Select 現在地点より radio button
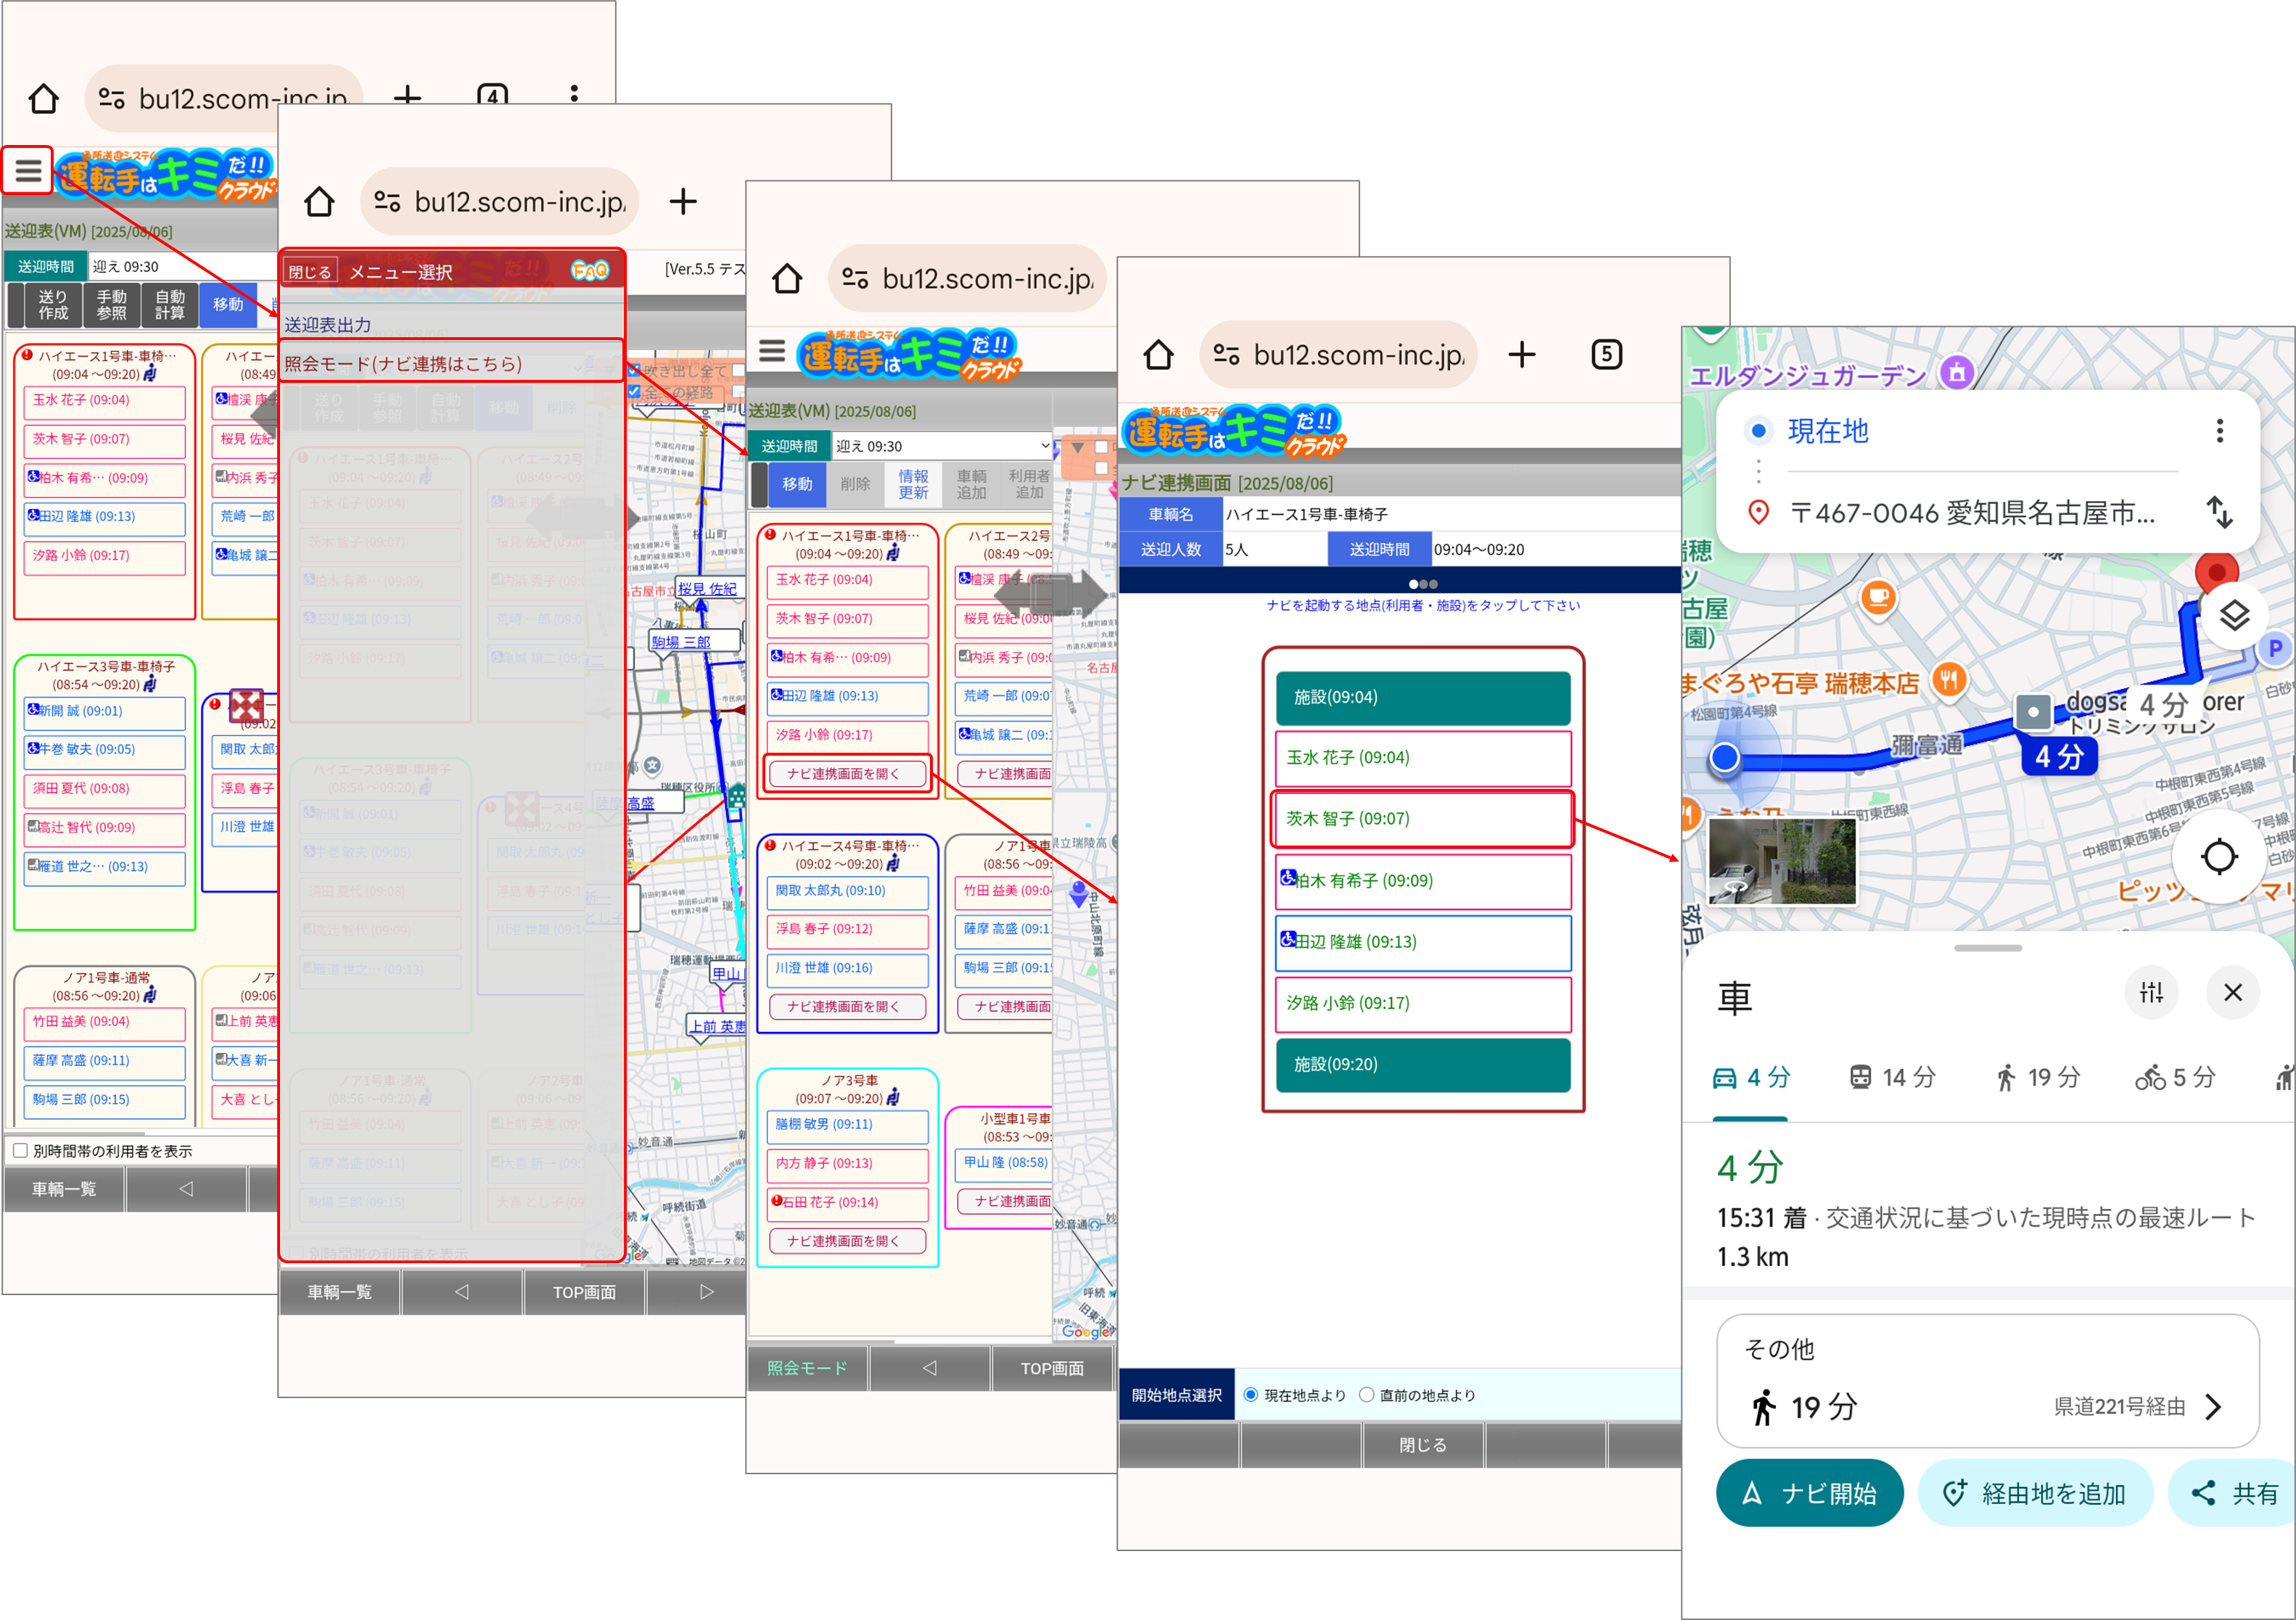 coord(1250,1395)
